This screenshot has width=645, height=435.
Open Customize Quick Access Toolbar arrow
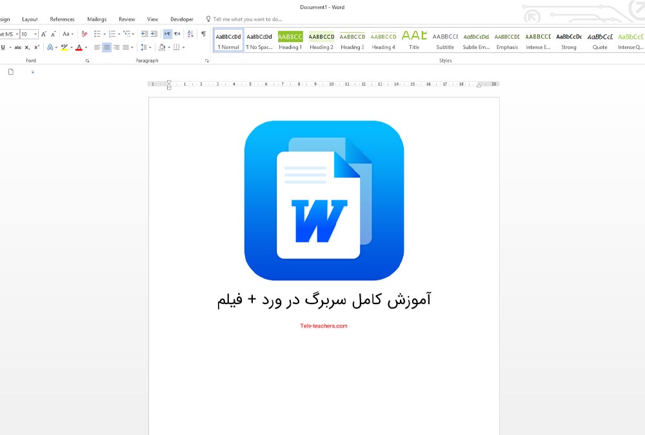click(x=32, y=72)
